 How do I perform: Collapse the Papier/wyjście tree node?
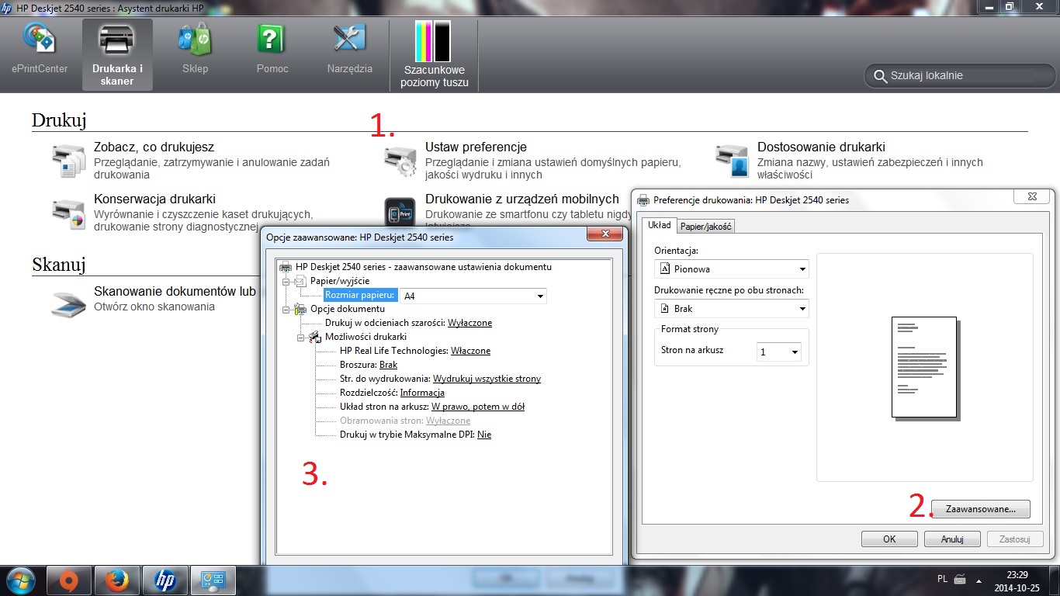[x=286, y=281]
